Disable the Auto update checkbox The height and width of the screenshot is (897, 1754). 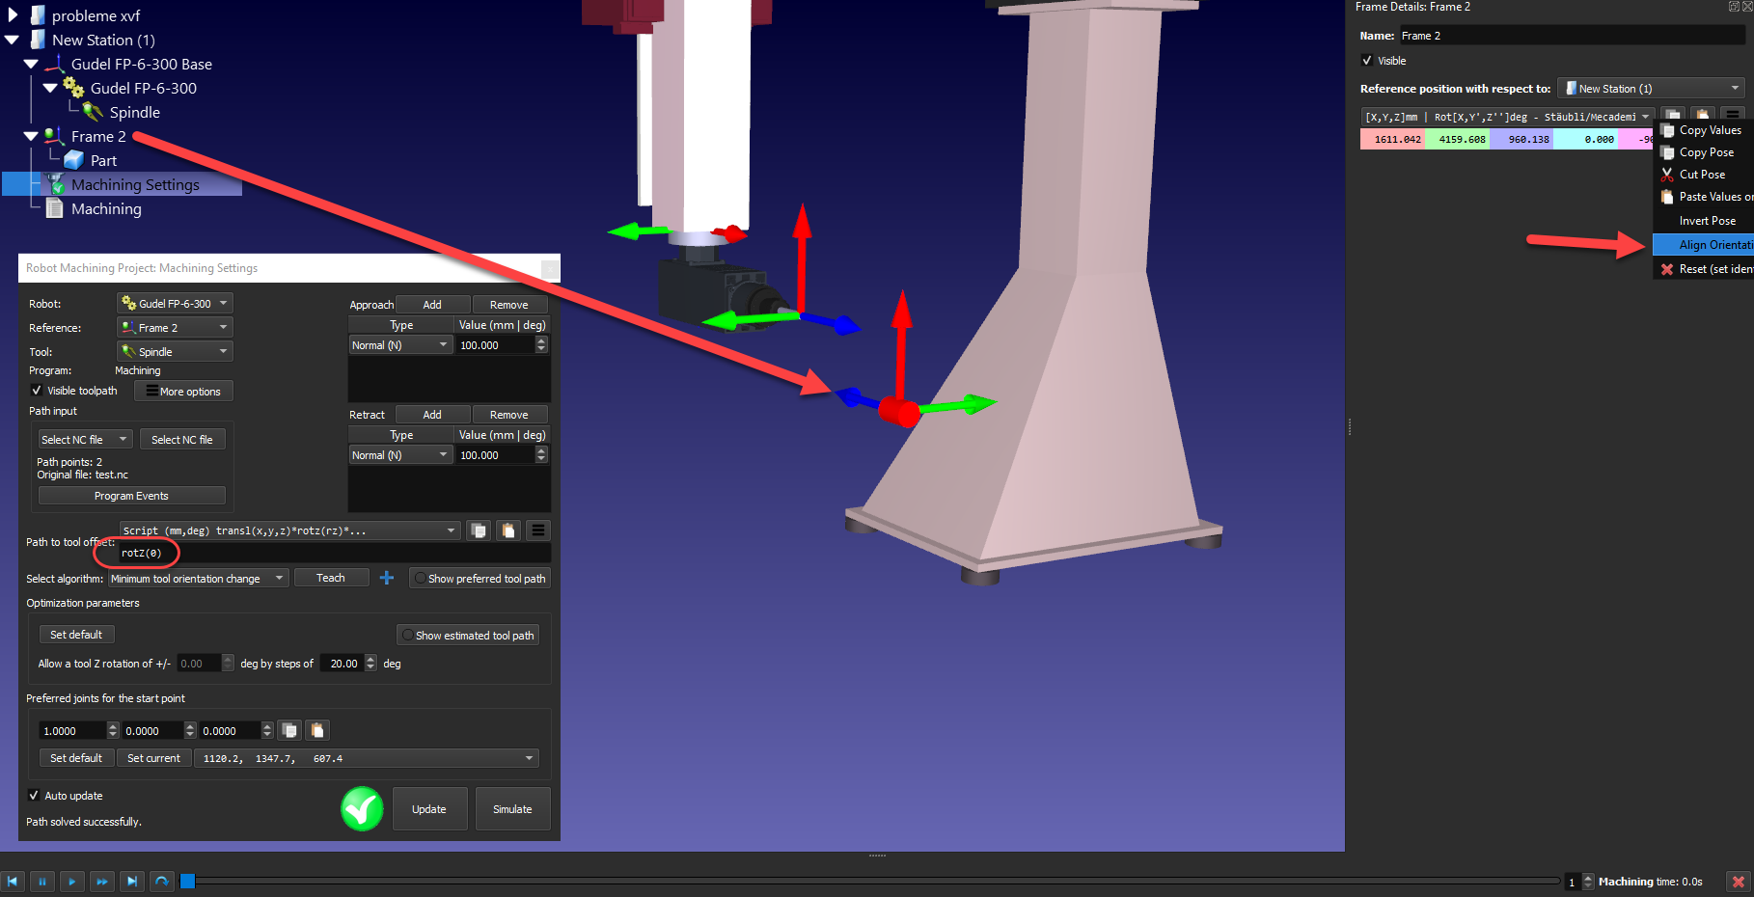pos(35,796)
